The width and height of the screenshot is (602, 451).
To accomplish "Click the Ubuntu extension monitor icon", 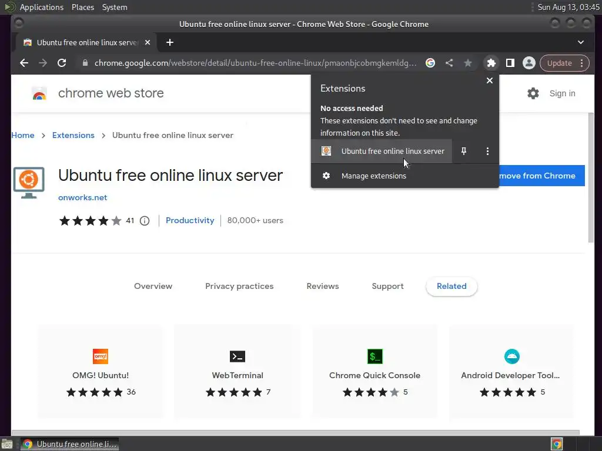I will pos(29,183).
